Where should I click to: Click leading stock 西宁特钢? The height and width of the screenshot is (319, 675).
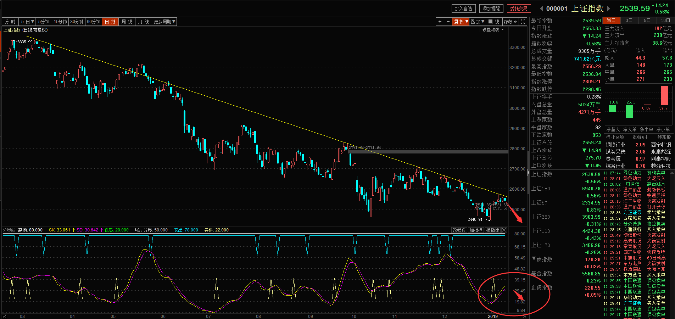pyautogui.click(x=661, y=145)
